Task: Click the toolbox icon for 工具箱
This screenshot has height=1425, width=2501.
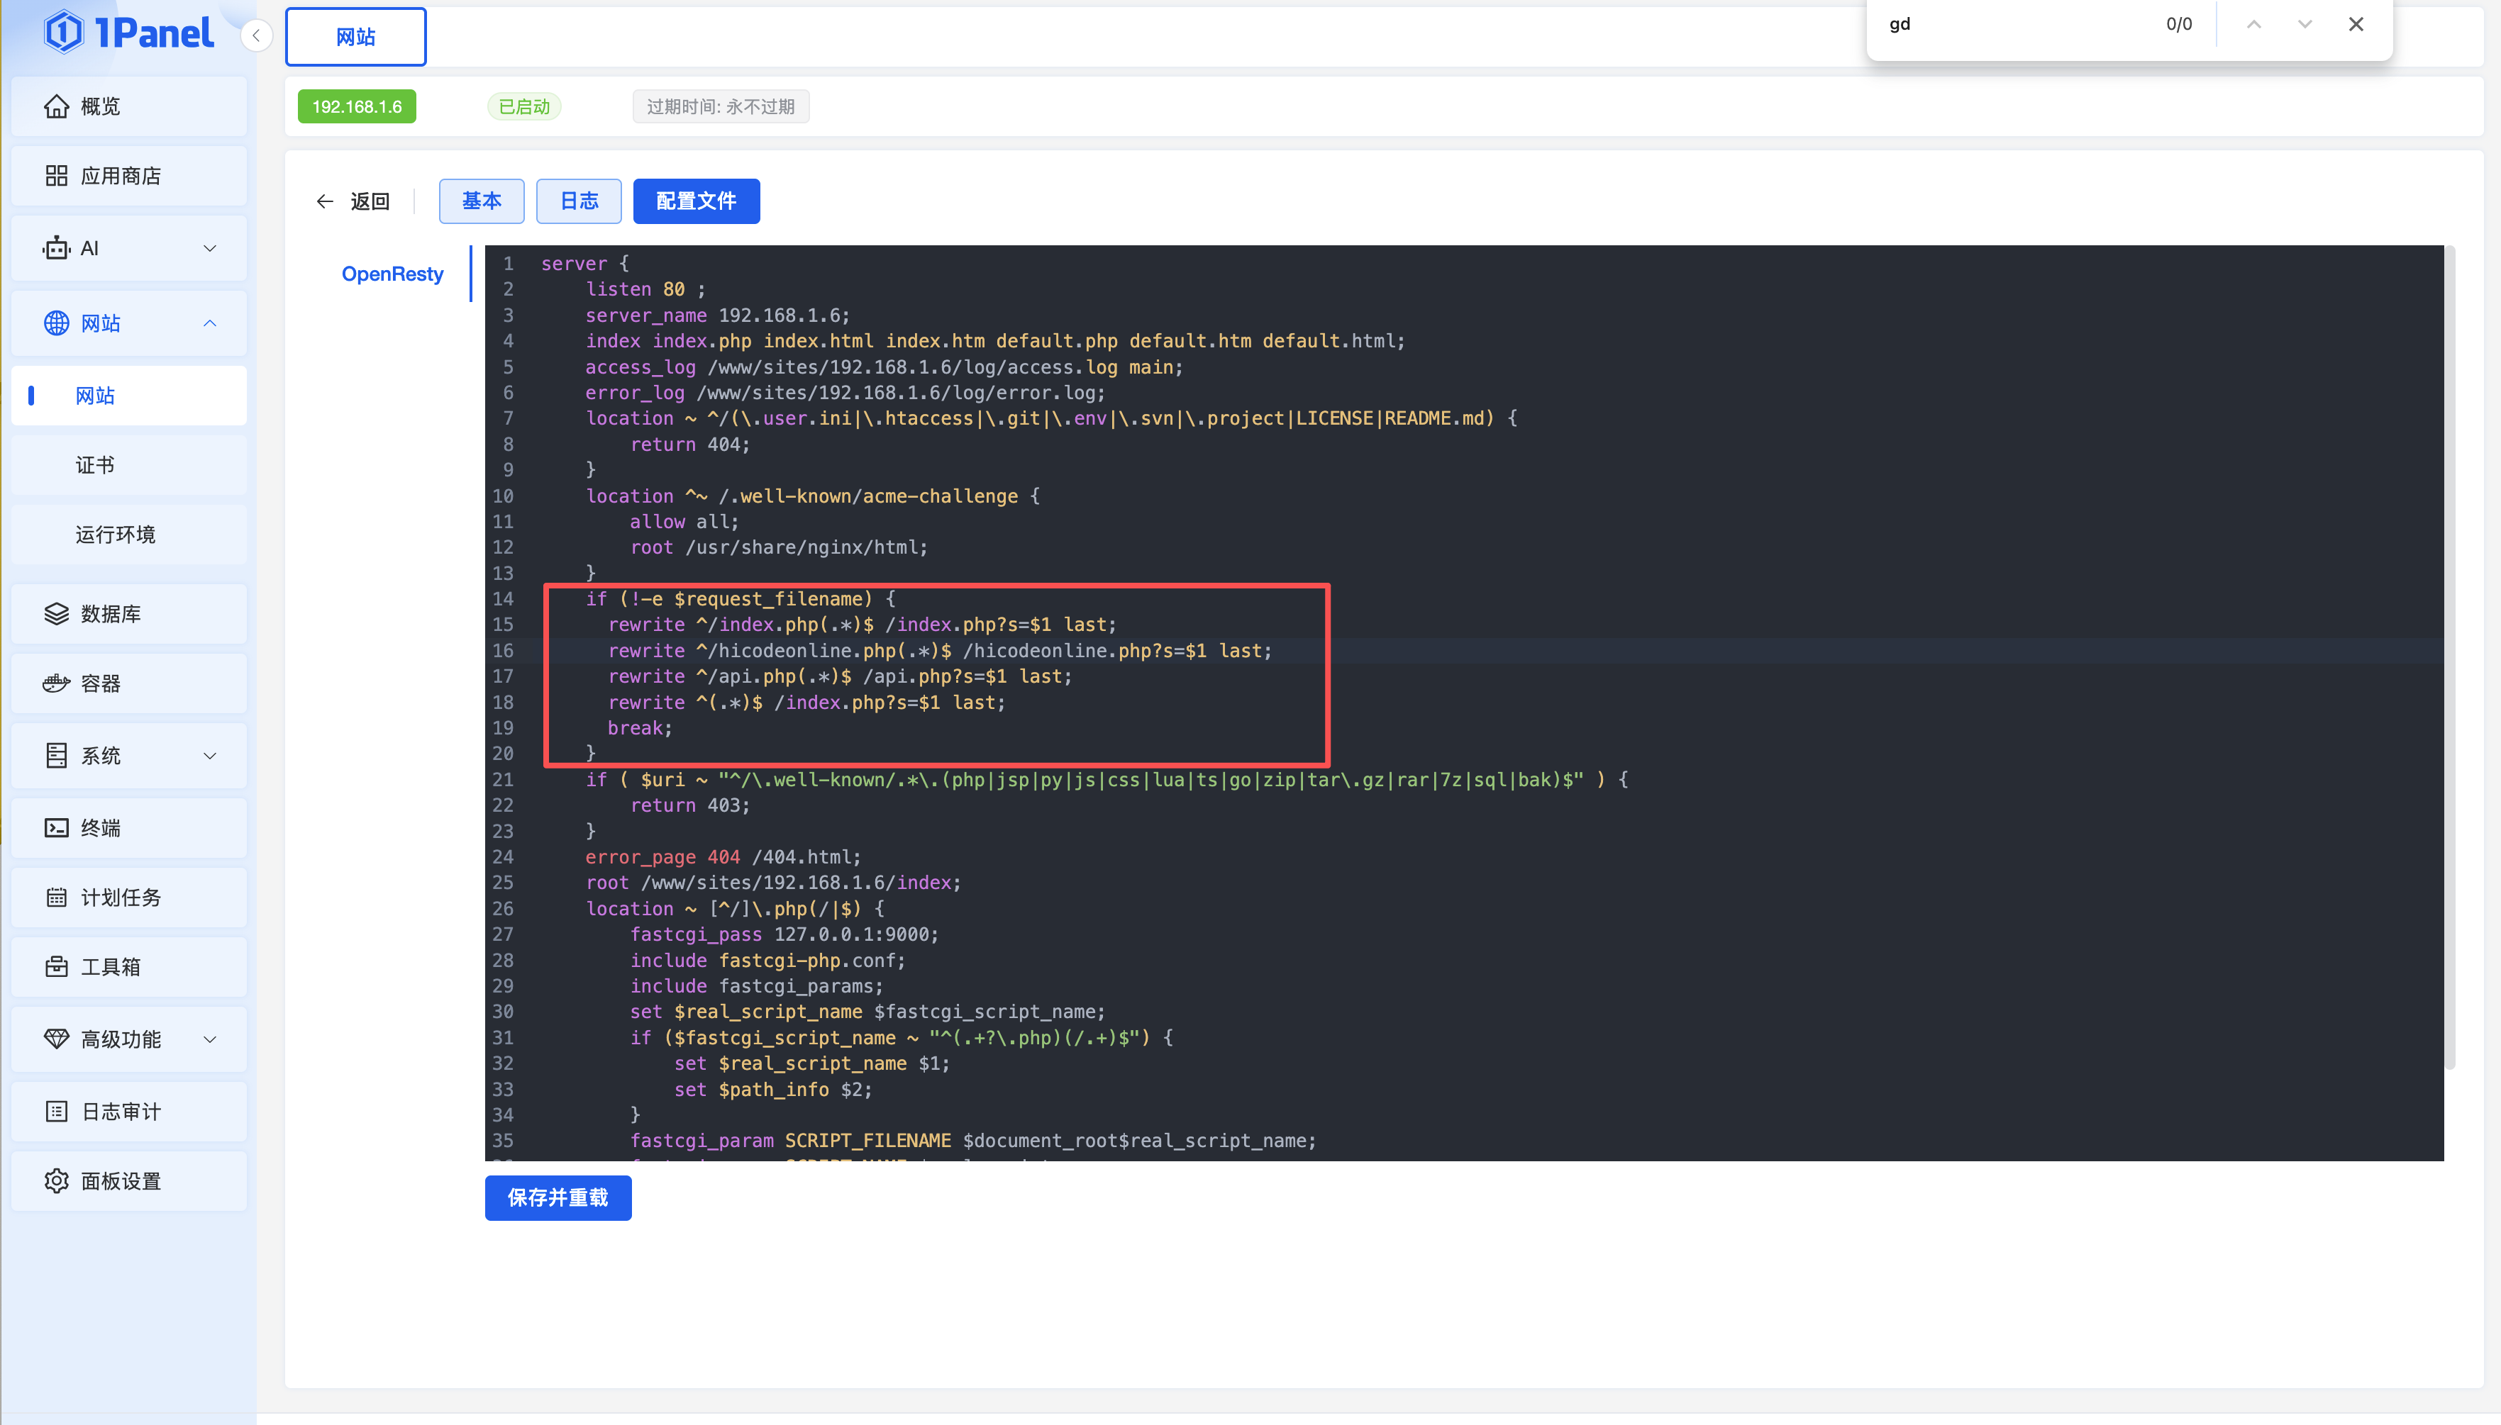Action: coord(56,967)
